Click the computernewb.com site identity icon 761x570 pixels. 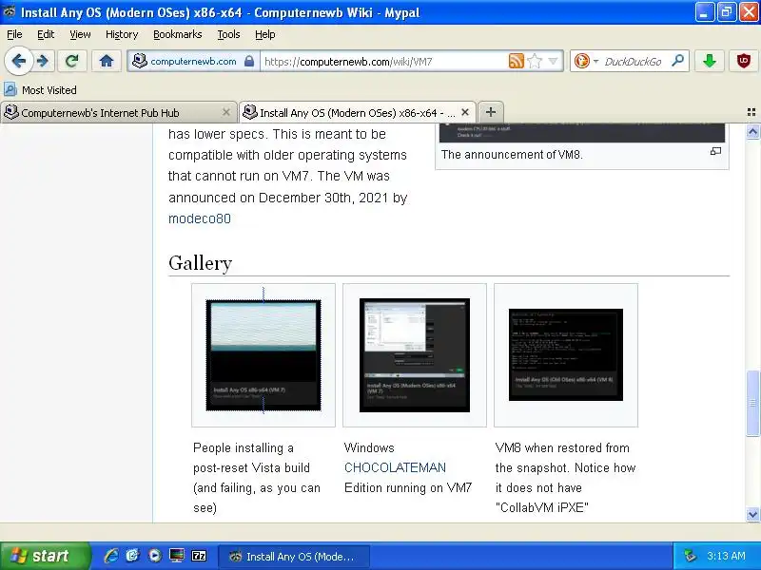tap(140, 61)
